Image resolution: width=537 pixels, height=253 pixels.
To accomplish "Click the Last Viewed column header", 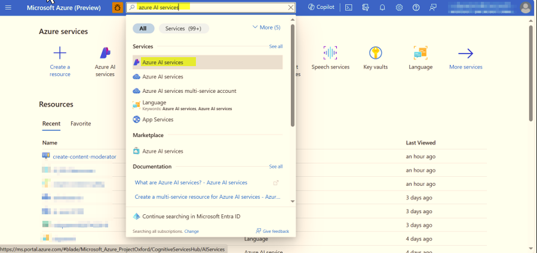I will coord(421,143).
